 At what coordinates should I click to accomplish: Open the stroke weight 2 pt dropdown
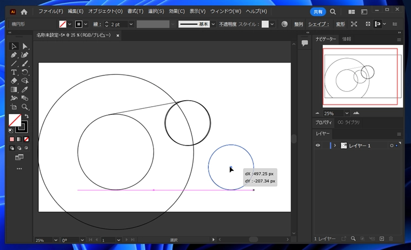[131, 24]
